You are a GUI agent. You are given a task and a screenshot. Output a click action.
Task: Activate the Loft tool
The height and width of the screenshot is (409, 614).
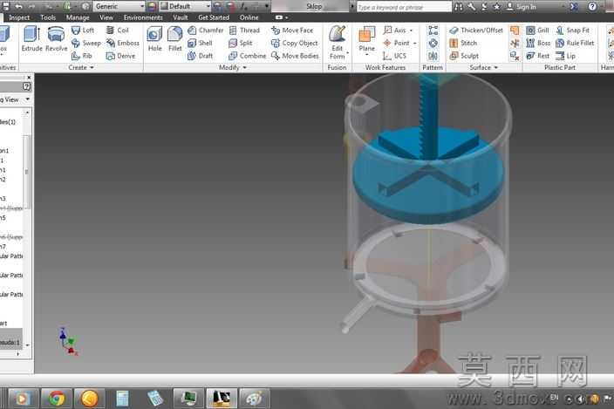point(83,31)
